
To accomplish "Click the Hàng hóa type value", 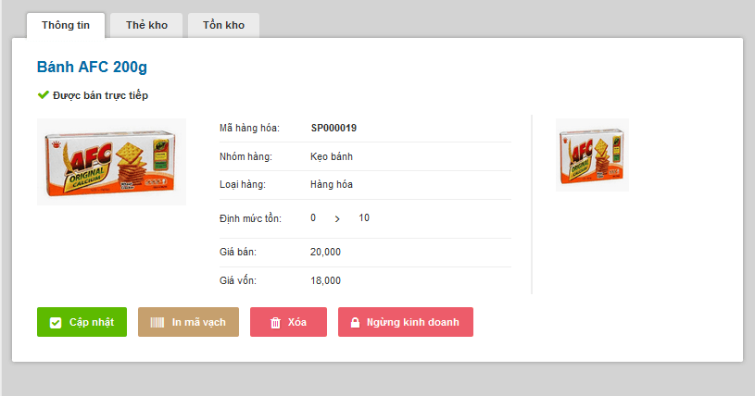I will (x=332, y=185).
